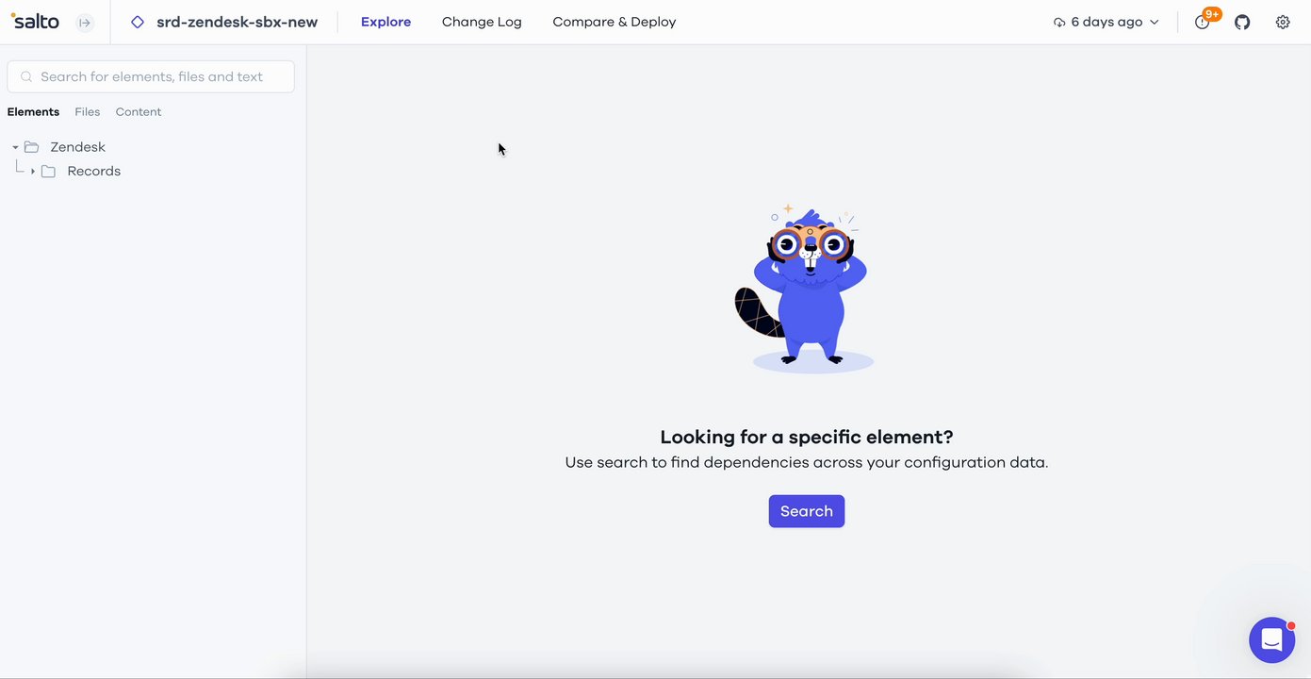Click the Records folder icon
This screenshot has width=1311, height=679.
coord(48,172)
